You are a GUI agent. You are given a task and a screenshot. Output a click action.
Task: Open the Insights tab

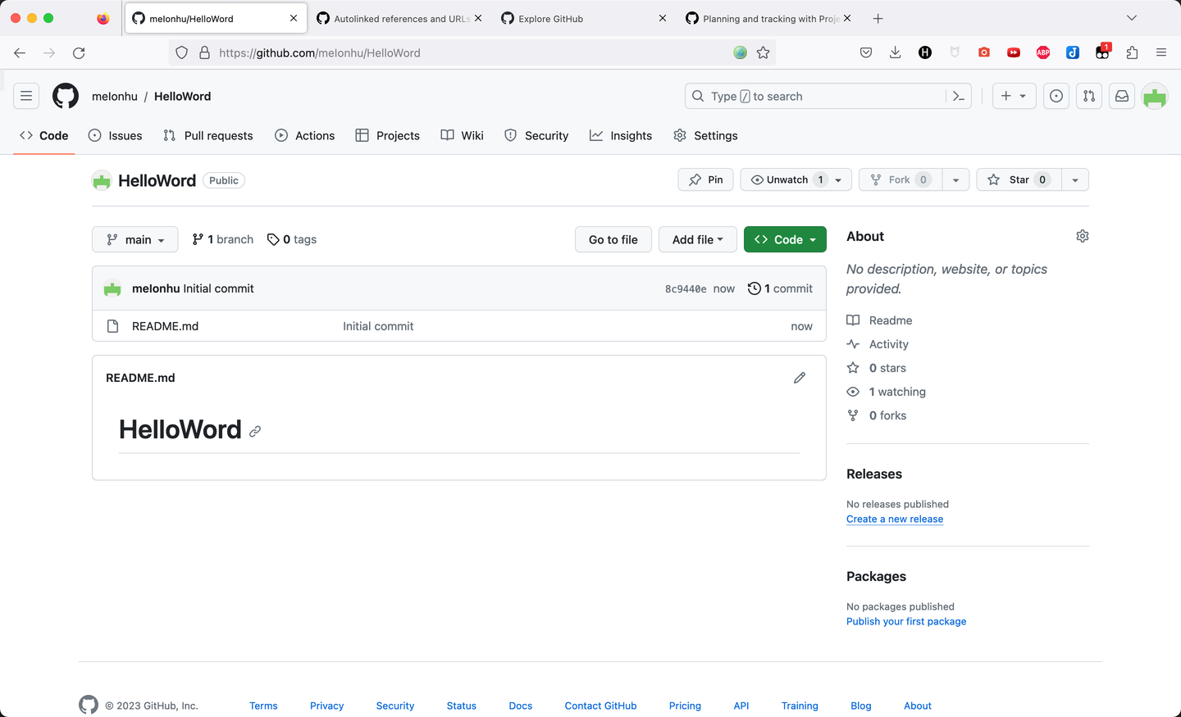[x=621, y=135]
